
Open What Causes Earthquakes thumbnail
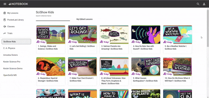146,66
